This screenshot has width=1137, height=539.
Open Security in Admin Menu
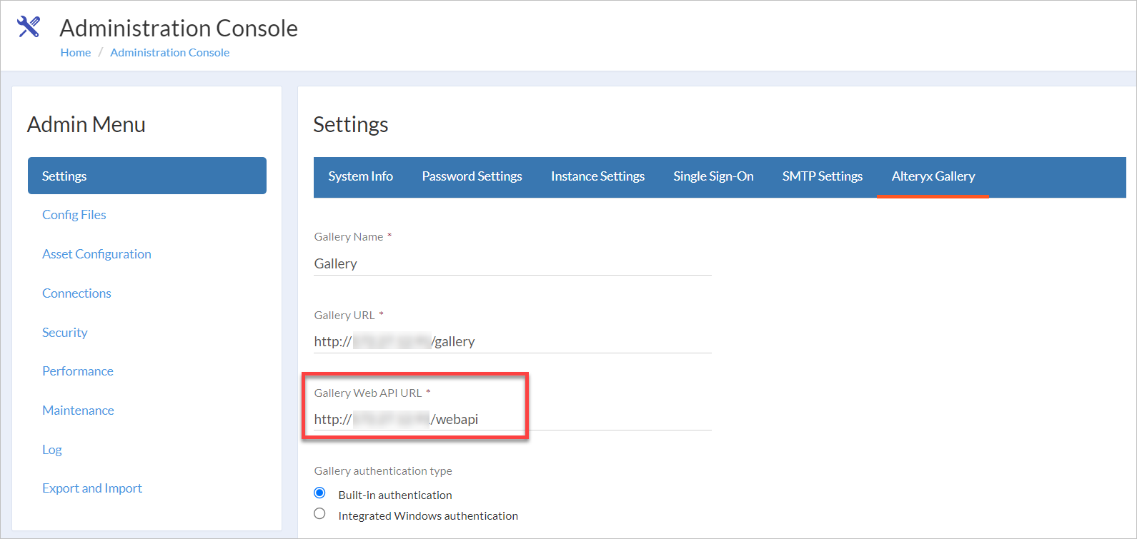point(65,333)
